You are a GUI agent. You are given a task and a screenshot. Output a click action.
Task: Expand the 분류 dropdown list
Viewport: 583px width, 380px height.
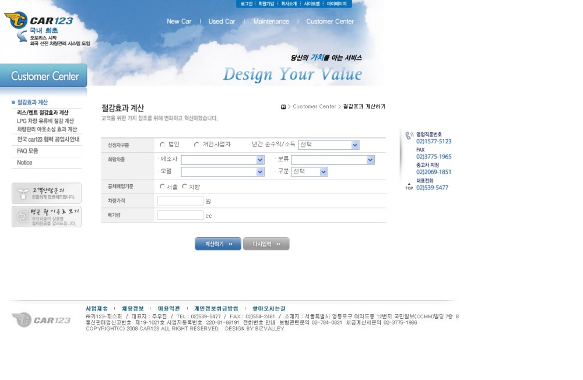click(332, 160)
